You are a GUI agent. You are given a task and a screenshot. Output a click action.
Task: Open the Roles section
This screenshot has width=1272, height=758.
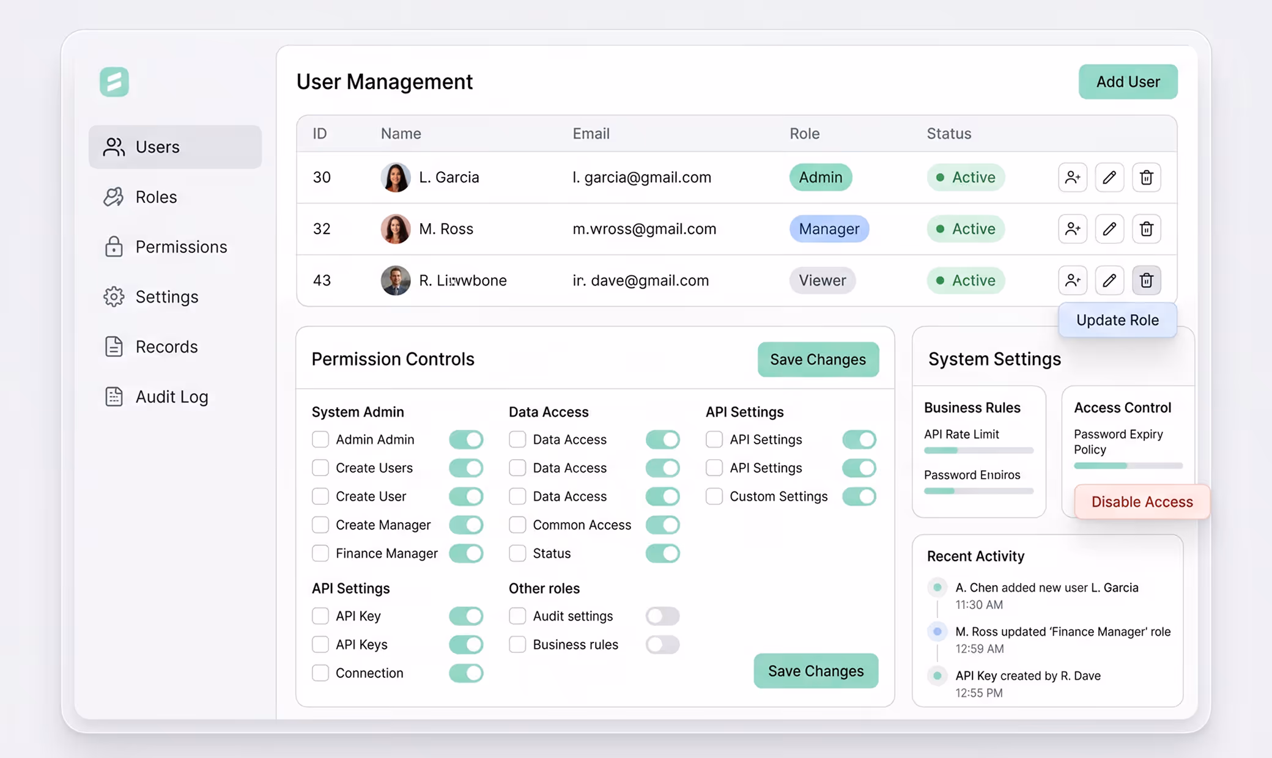175,197
